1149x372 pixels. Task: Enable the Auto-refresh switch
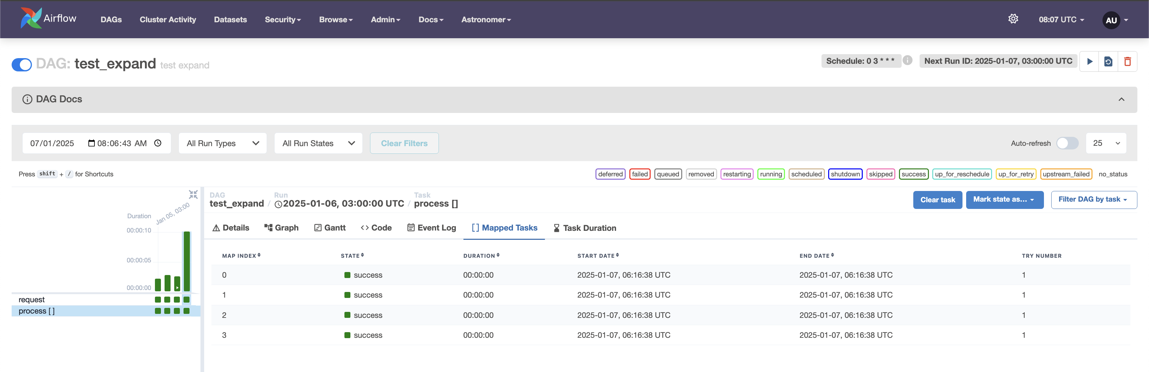click(x=1067, y=143)
